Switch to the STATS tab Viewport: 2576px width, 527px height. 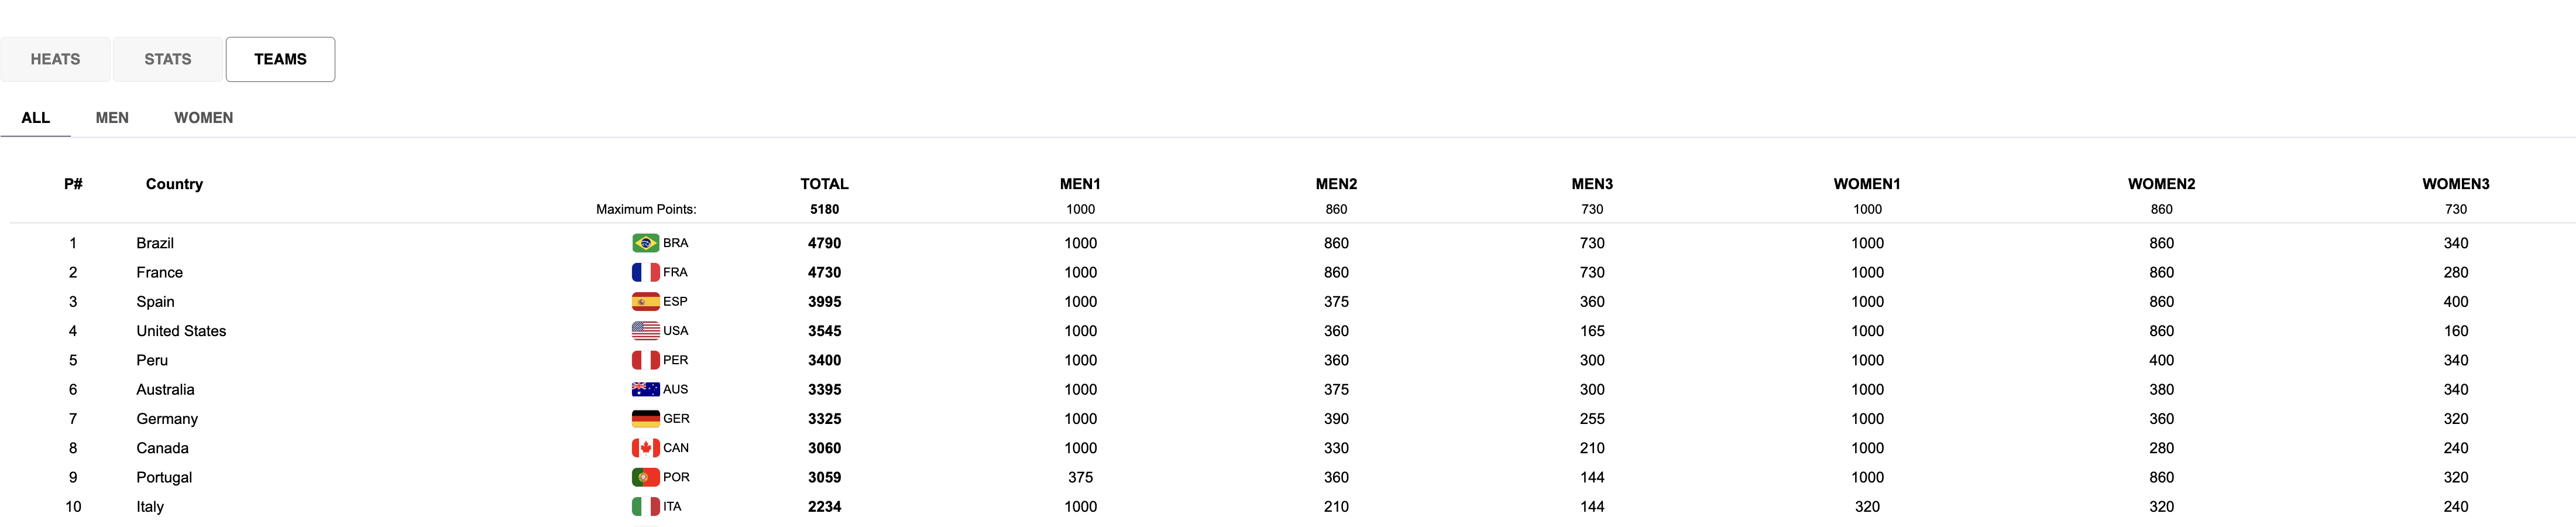pos(168,59)
